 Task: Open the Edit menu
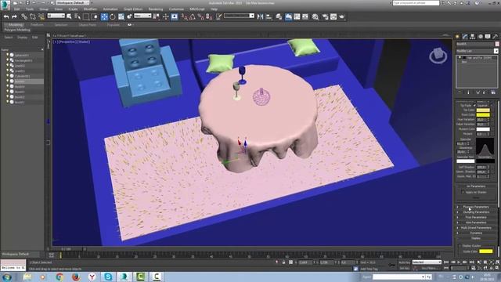16,9
